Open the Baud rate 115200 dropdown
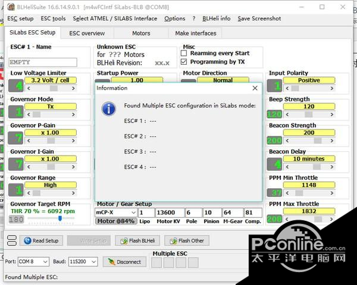This screenshot has height=285, width=357. point(83,262)
